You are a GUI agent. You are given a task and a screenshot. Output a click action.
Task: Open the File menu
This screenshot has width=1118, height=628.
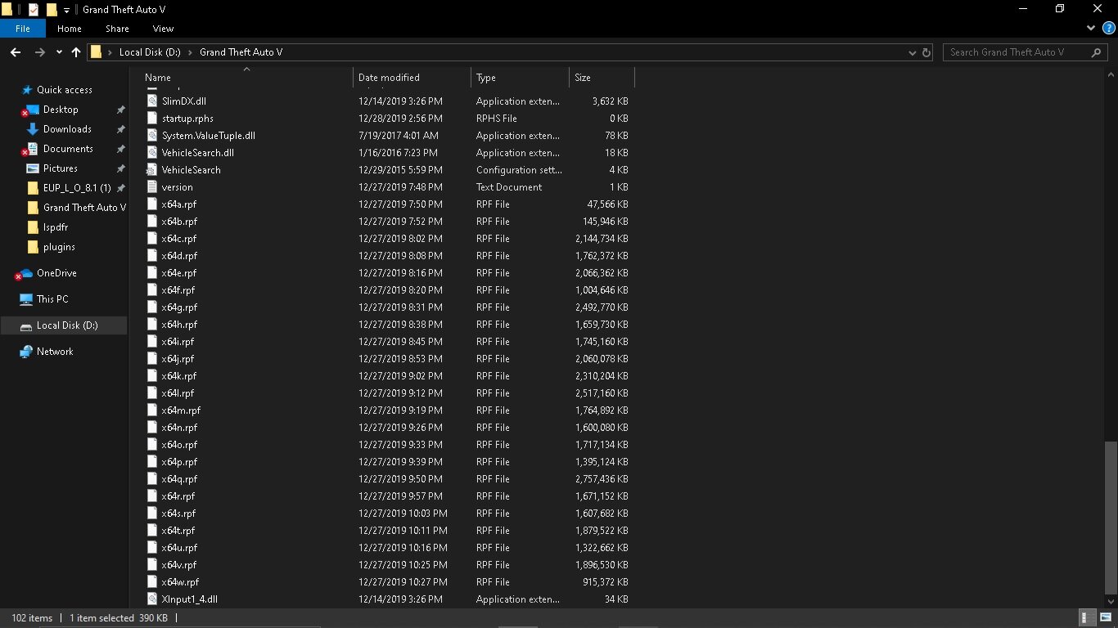23,29
